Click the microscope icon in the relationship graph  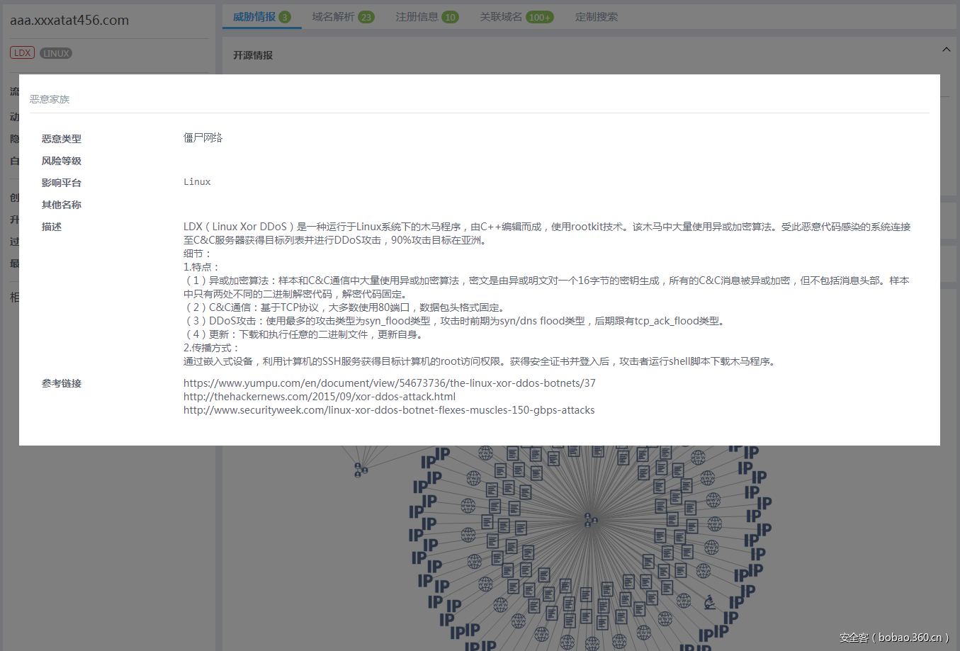711,601
